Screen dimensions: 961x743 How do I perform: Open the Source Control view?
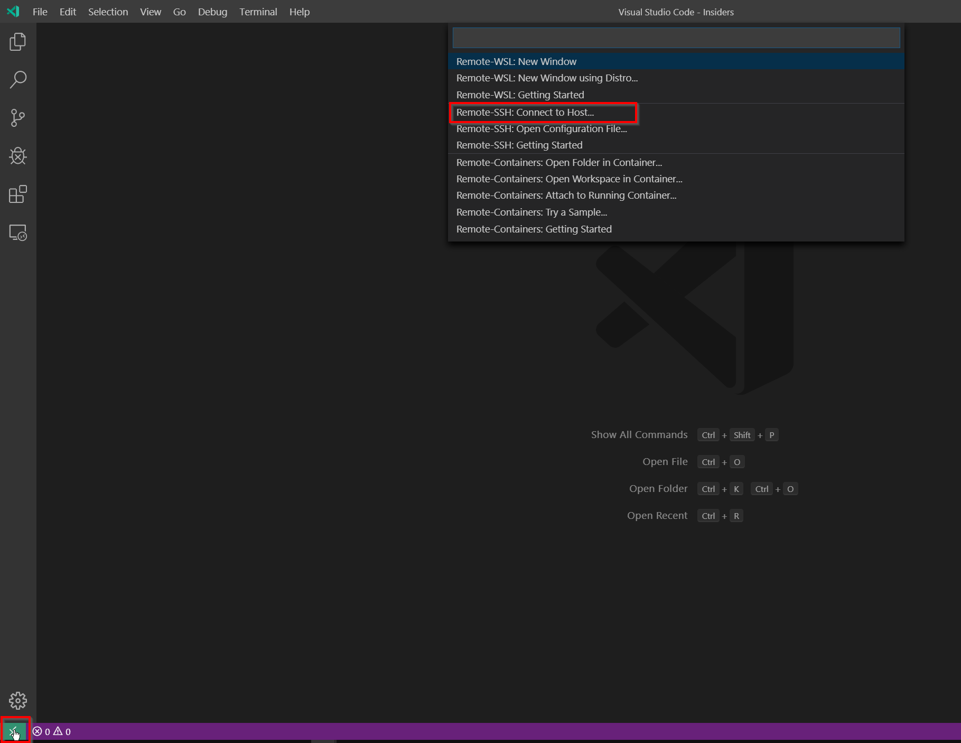(17, 118)
